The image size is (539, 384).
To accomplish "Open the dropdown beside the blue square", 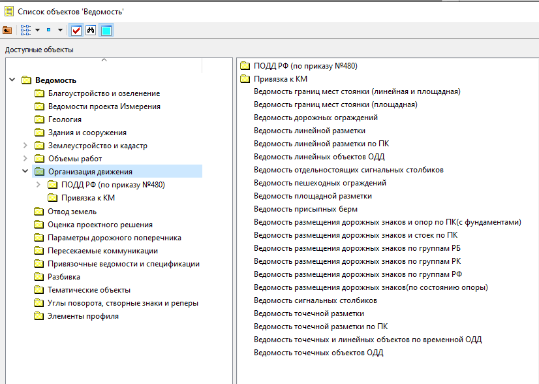I will [60, 30].
